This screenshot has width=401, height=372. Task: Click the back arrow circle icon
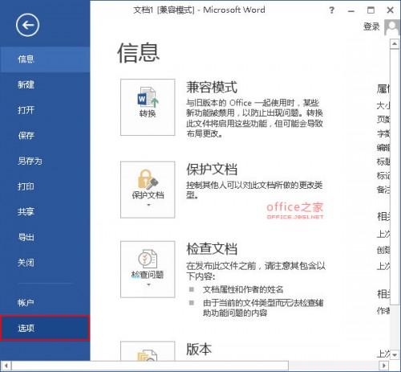27,25
